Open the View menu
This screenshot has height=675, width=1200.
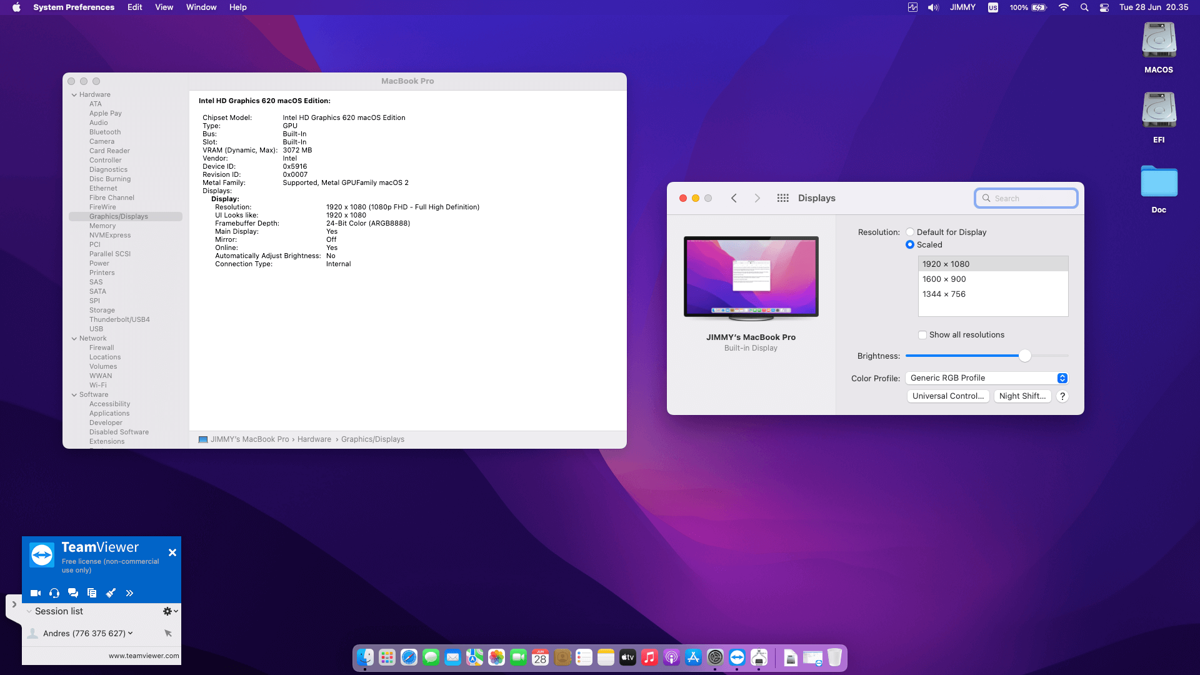(x=164, y=7)
